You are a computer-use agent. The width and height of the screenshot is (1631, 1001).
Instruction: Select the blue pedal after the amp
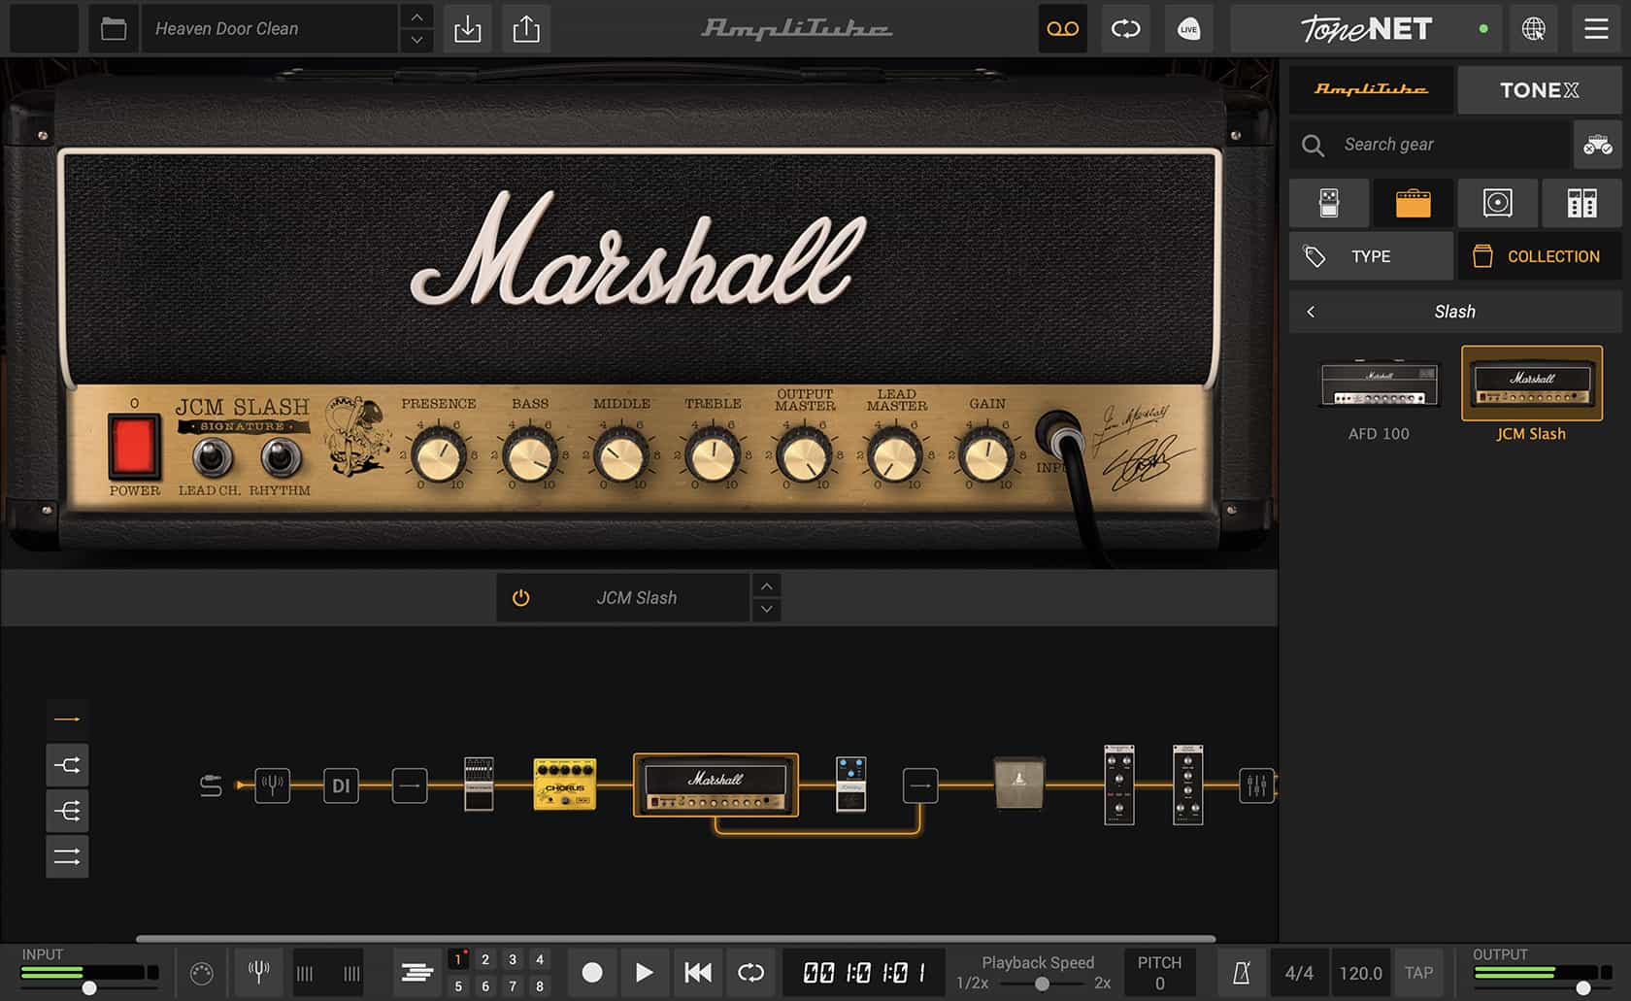pyautogui.click(x=850, y=784)
